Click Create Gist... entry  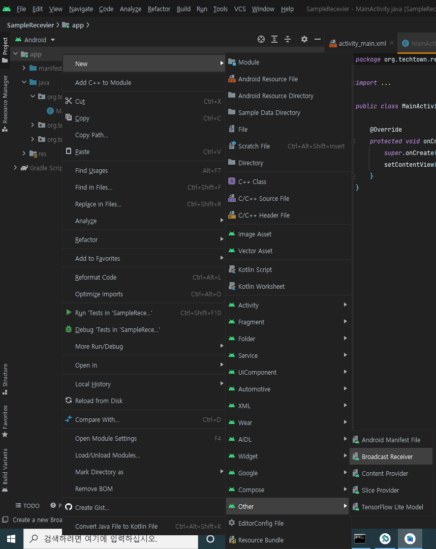[x=144, y=507]
